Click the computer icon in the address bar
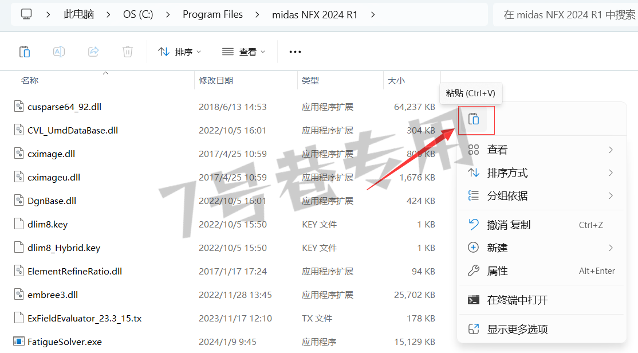This screenshot has height=353, width=638. point(26,15)
